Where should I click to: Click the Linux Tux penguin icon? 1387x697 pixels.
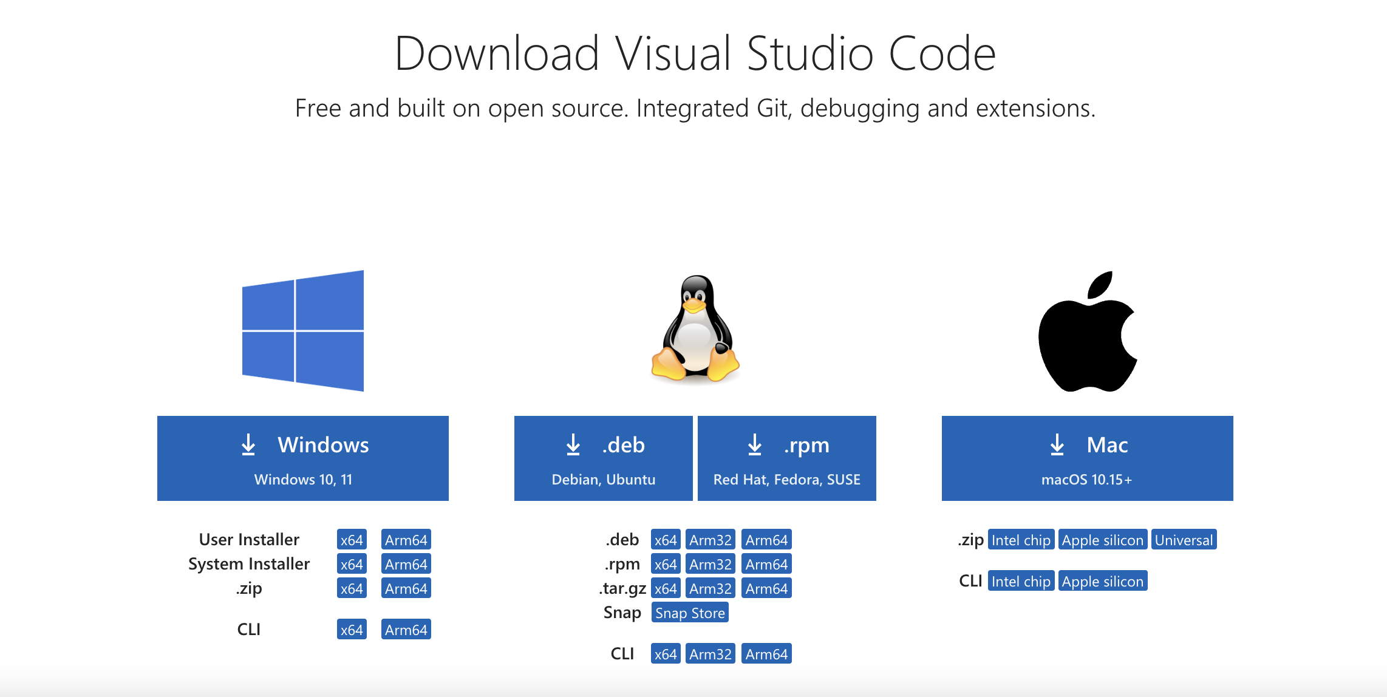[695, 329]
